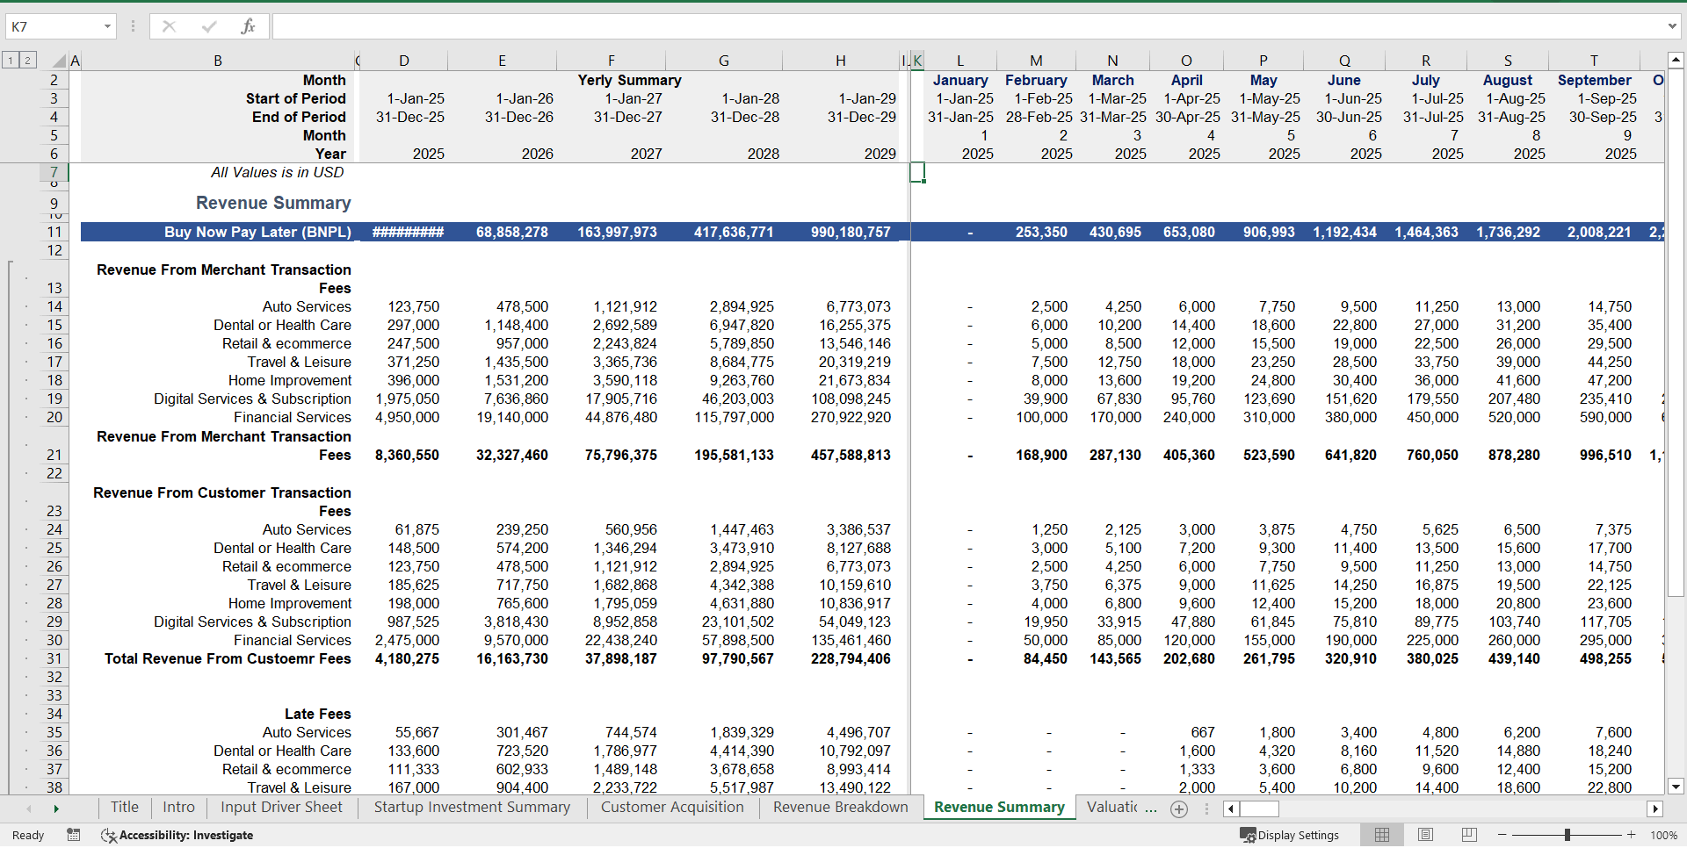Click the sheet tabs overflow ellipsis
The image size is (1687, 848).
tap(1151, 808)
